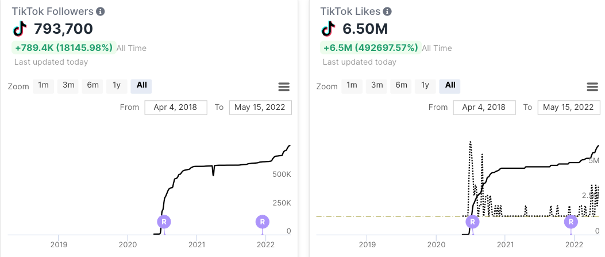Click the late-2021 R marker on Followers chart

(x=263, y=222)
